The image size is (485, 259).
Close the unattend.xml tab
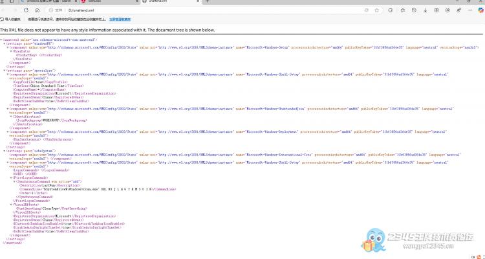[x=198, y=1]
